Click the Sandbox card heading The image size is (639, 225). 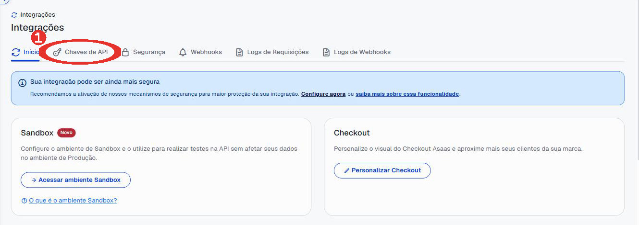pos(37,133)
